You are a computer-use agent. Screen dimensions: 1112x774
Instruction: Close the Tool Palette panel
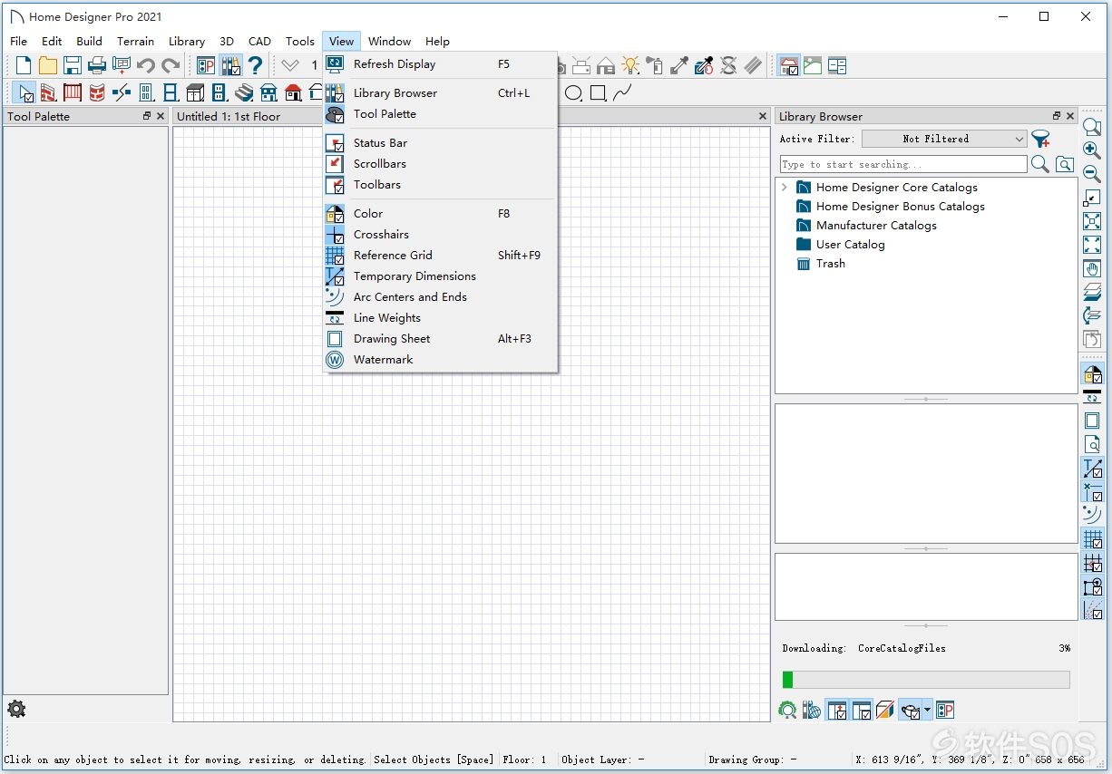161,116
